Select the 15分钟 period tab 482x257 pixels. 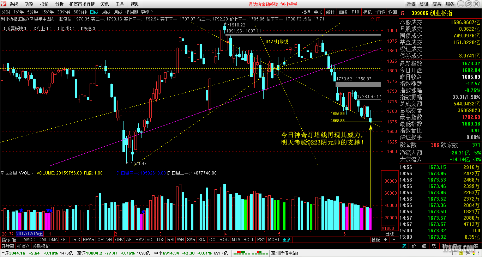click(48, 12)
